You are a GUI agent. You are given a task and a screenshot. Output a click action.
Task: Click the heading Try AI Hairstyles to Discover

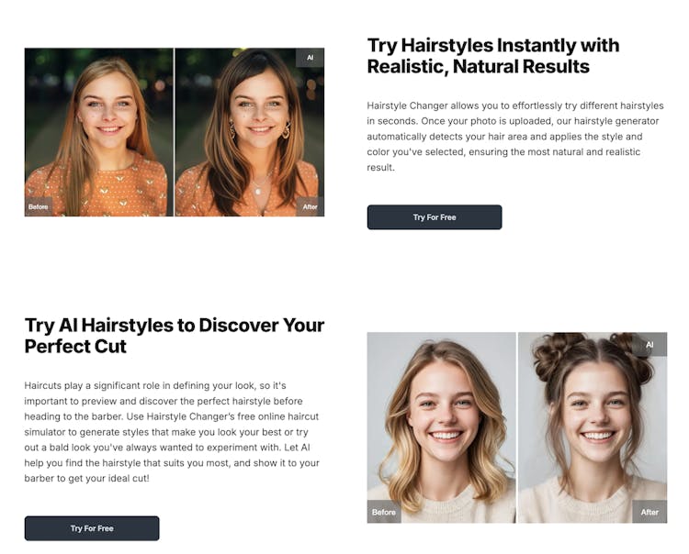(x=175, y=336)
